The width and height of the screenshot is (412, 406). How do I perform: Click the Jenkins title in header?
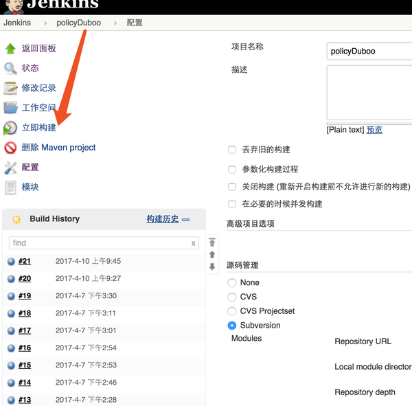point(62,4)
